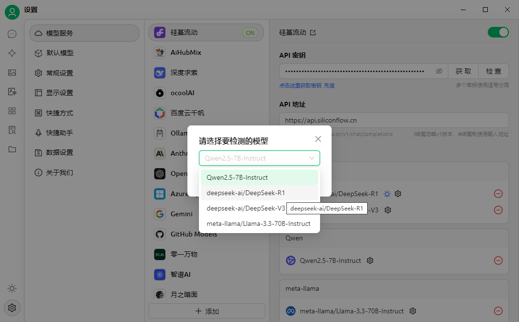Image resolution: width=519 pixels, height=322 pixels.
Task: Open the chat assistant sidebar icon
Action: (12, 34)
